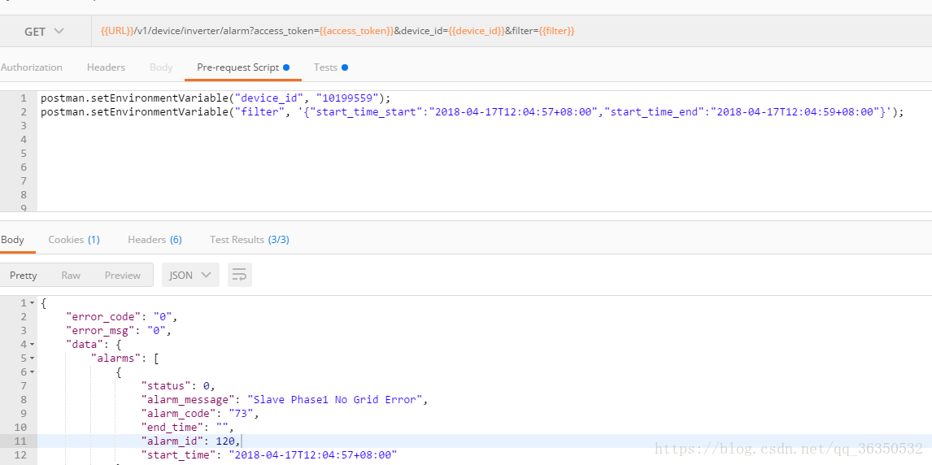Click the "alarm_id": 120 line
Viewport: 932px width, 465px height.
point(190,441)
